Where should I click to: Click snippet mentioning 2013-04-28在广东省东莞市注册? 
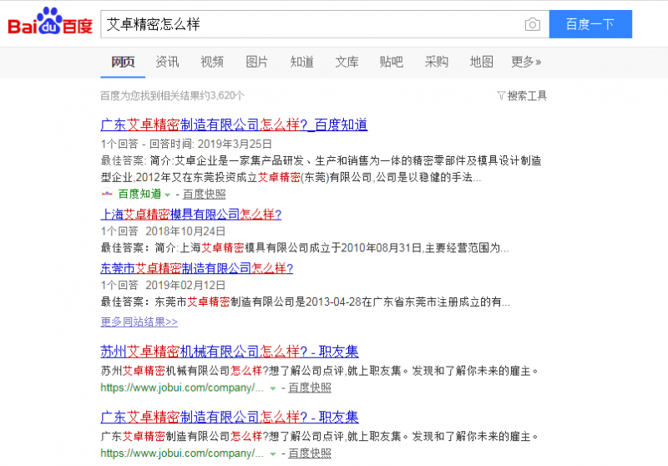(305, 302)
